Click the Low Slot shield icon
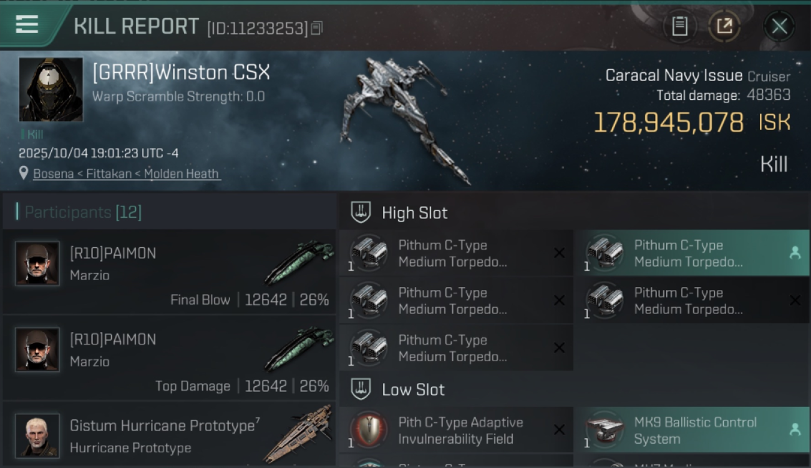This screenshot has width=811, height=468. pyautogui.click(x=361, y=389)
